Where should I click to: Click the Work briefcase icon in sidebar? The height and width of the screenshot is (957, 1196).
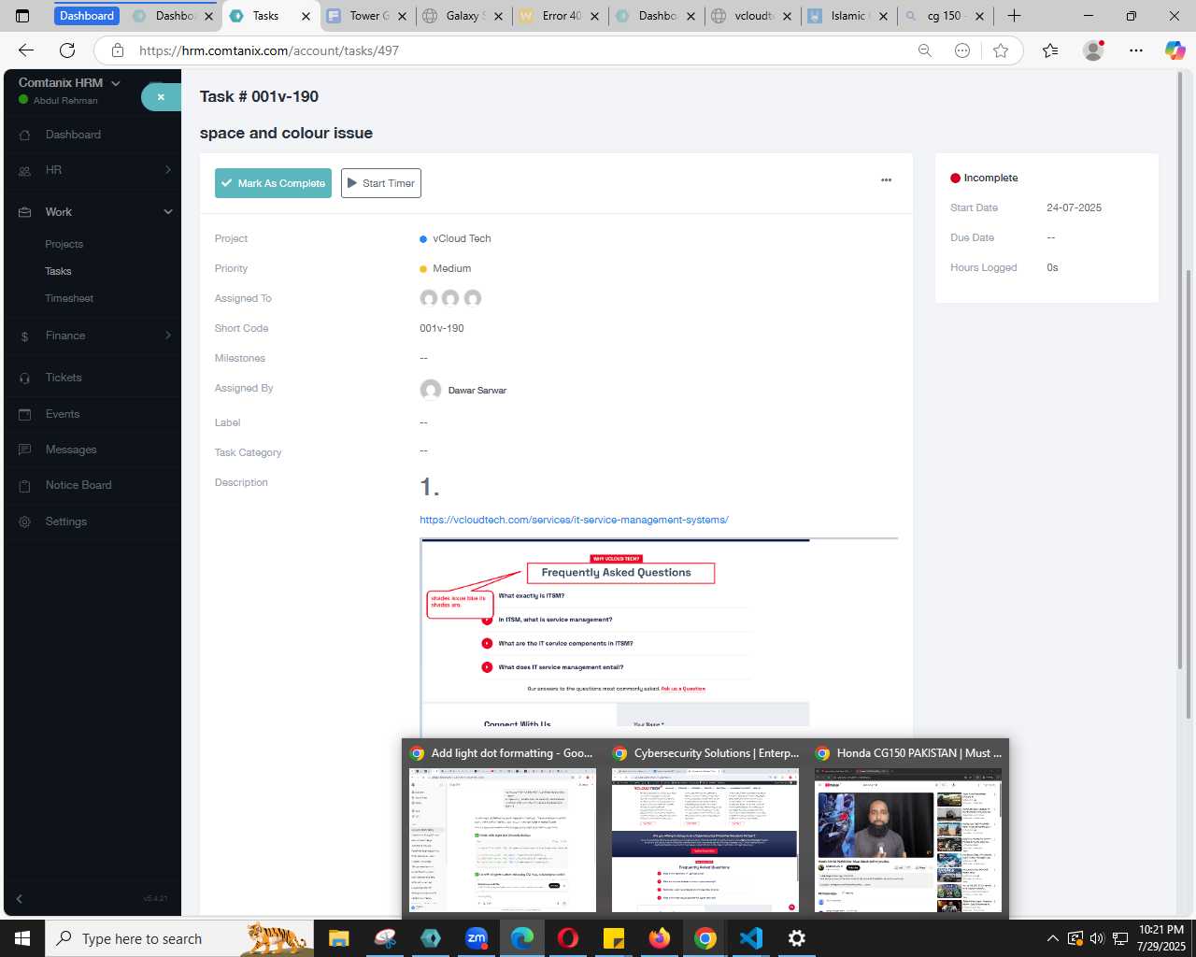tap(24, 212)
